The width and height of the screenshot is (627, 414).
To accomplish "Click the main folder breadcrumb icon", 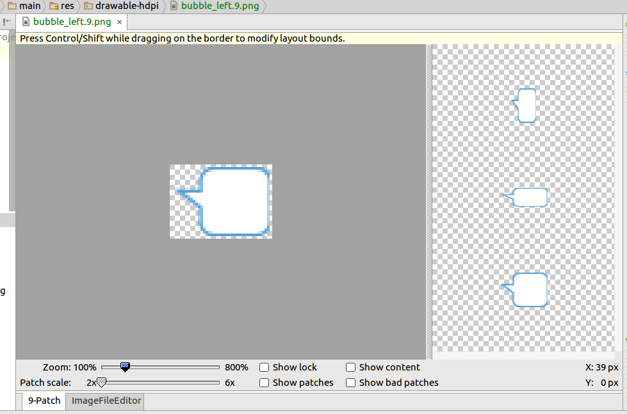I will [x=12, y=6].
